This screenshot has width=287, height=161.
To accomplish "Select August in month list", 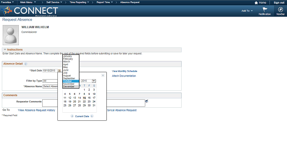I will point(71,76).
